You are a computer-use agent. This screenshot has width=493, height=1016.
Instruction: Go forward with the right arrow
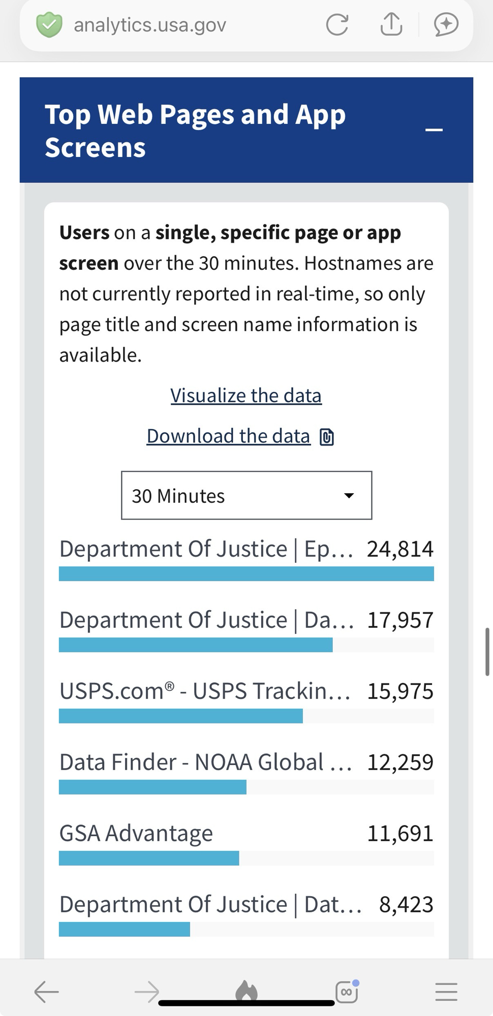coord(147,991)
